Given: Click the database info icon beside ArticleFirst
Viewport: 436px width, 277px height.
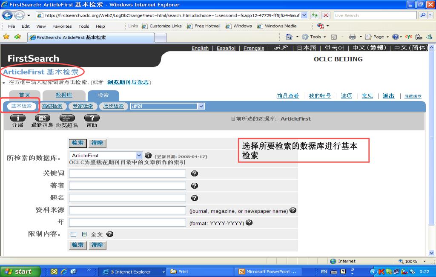Looking at the screenshot, I should 148,156.
